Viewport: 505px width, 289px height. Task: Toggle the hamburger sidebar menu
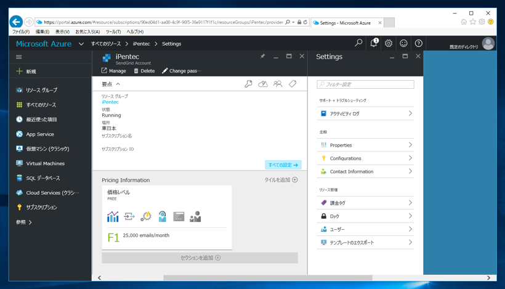(19, 57)
